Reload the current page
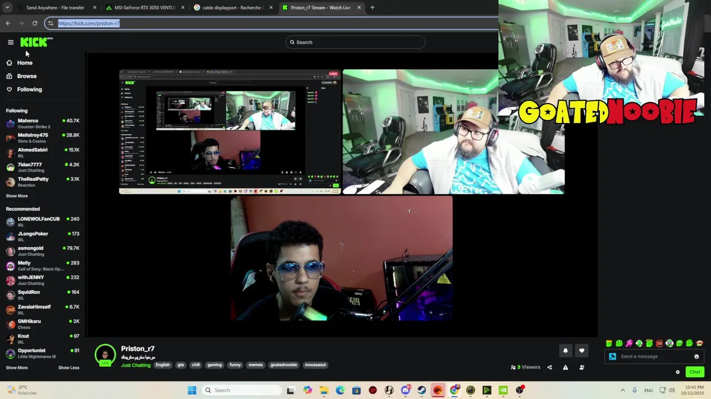The width and height of the screenshot is (711, 399). [x=34, y=23]
